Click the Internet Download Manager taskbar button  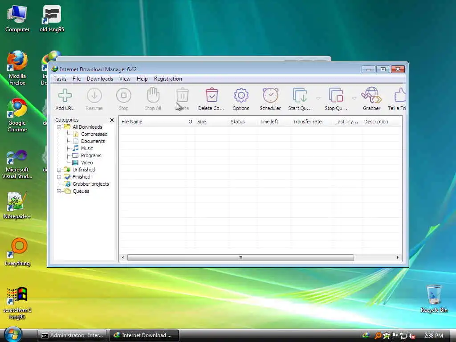coord(144,336)
